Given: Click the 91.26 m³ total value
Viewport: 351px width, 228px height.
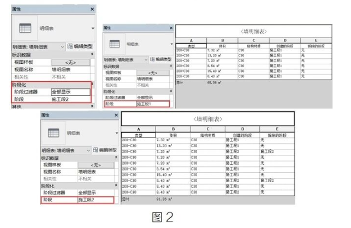Looking at the screenshot, I should click(164, 199).
